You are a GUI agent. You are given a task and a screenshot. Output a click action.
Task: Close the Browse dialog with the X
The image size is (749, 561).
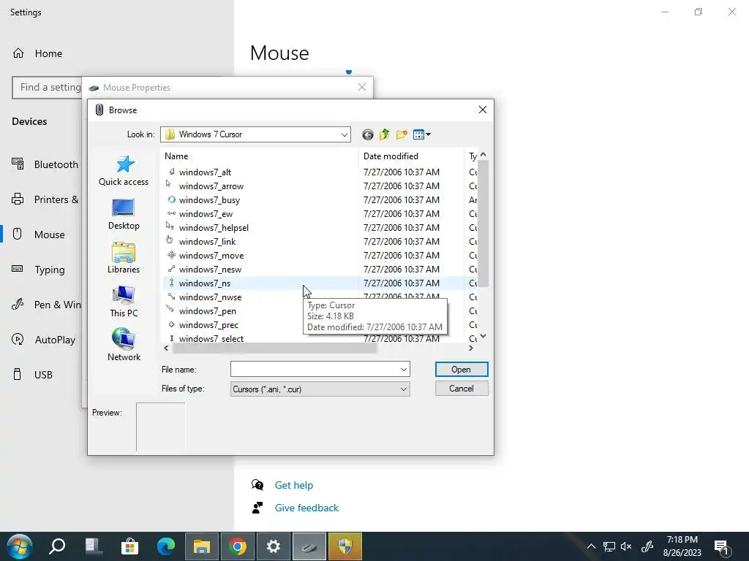483,110
